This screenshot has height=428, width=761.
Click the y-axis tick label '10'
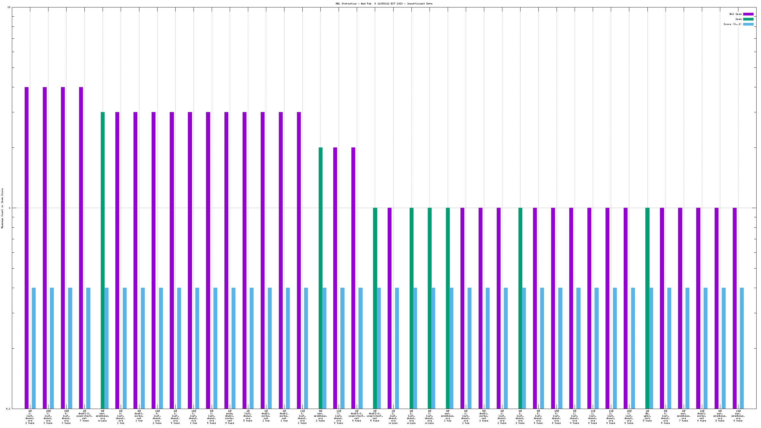[9, 7]
